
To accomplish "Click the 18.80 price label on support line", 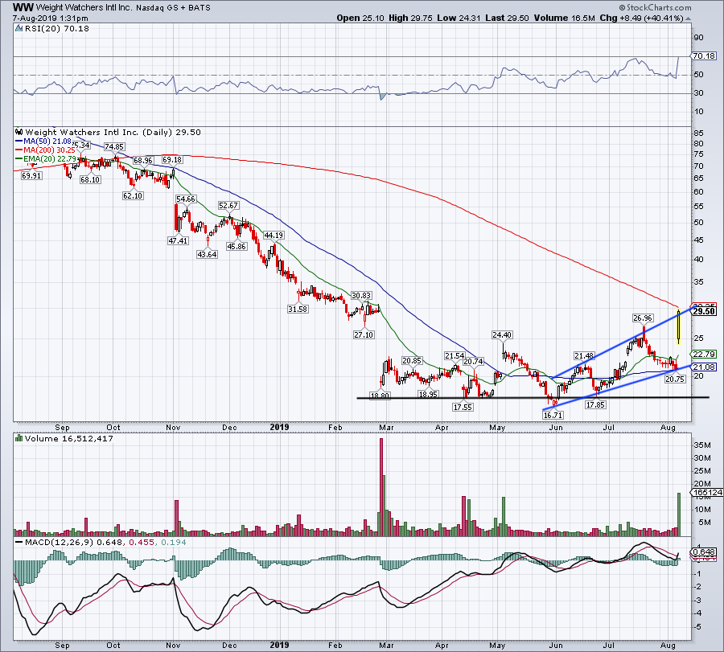I will 380,396.
